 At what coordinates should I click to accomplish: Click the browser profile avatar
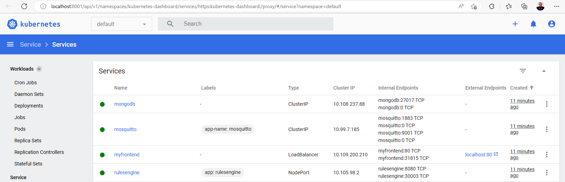[x=540, y=6]
